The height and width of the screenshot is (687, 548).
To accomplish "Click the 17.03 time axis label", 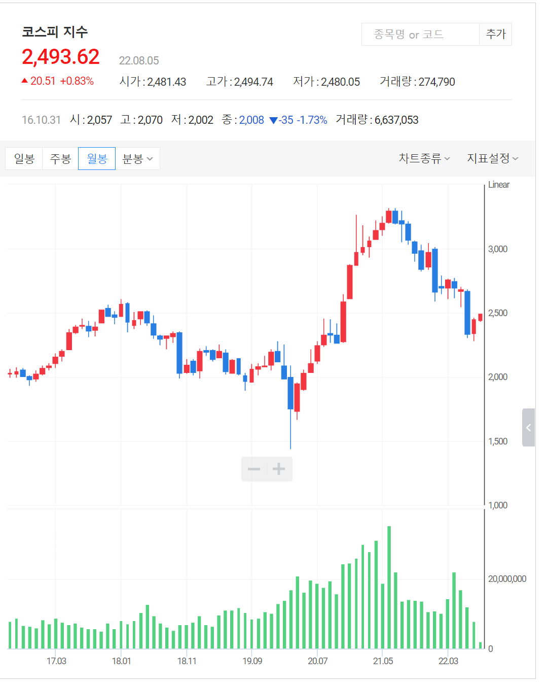I will click(56, 661).
